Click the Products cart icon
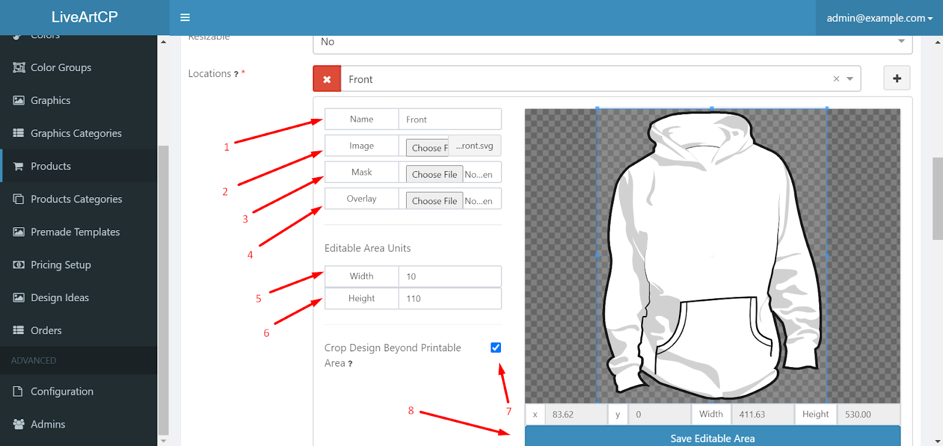943x446 pixels. (19, 167)
